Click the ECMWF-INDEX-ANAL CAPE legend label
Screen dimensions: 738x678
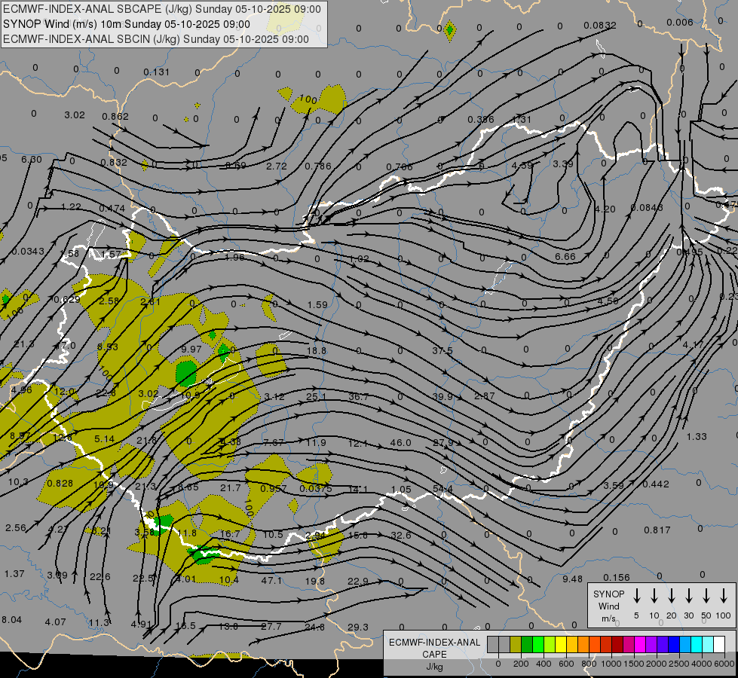pos(434,649)
